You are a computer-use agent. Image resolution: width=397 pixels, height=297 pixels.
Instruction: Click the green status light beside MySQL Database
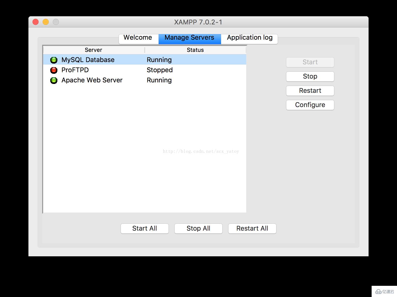pos(54,60)
